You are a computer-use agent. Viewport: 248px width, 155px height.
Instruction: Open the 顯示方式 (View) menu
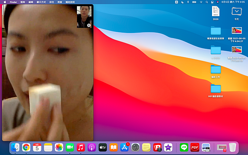coord(41,2)
